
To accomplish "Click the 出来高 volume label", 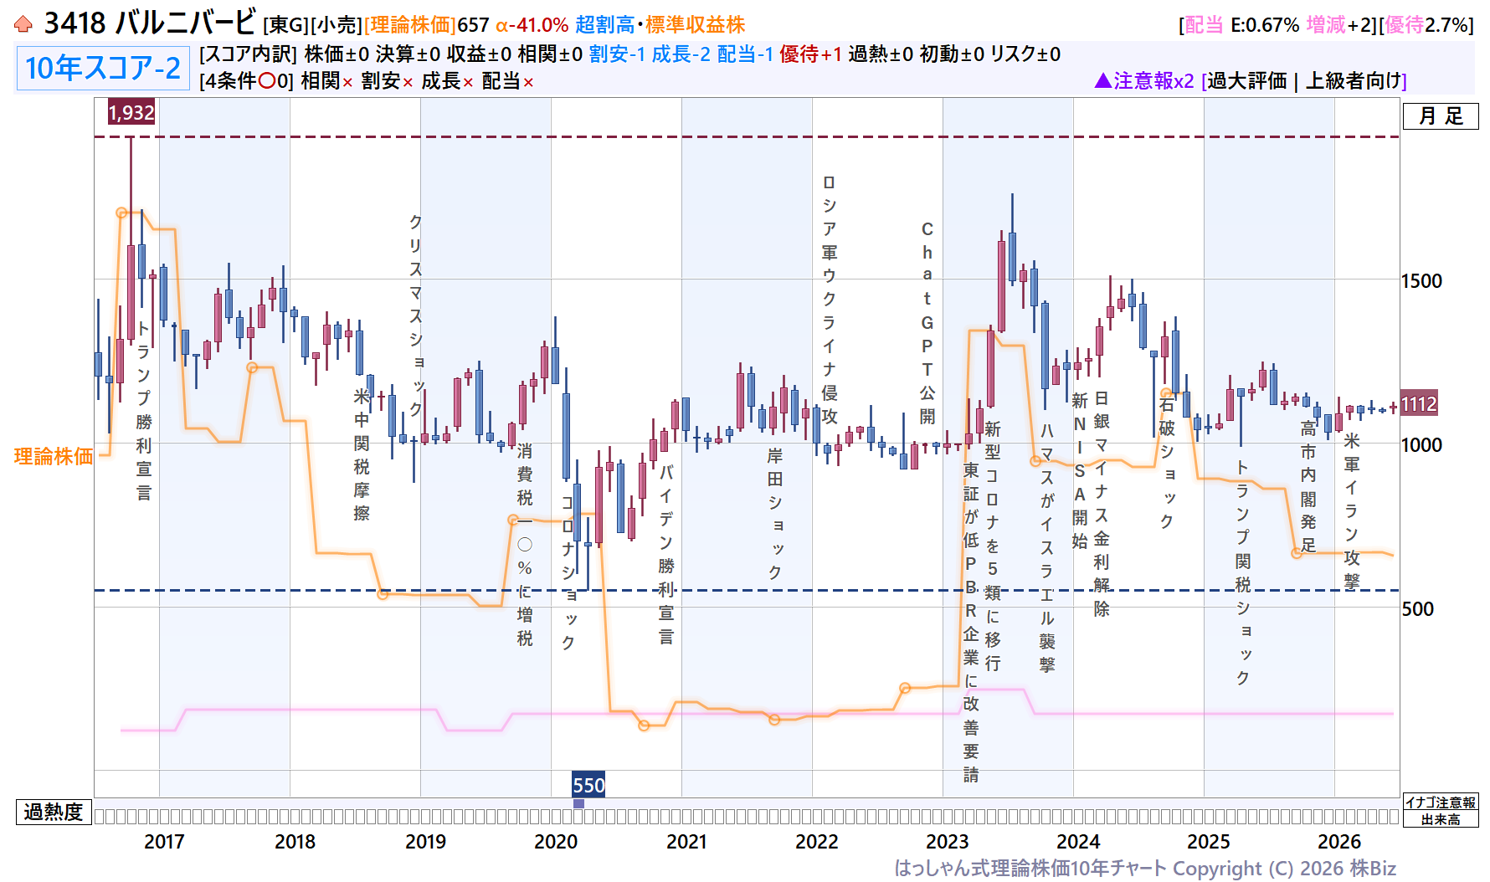I will point(1441,819).
